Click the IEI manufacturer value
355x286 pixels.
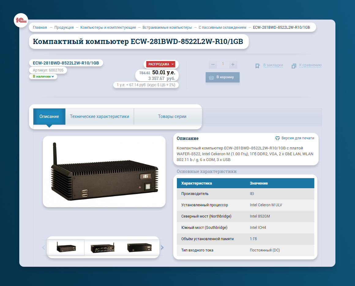click(x=252, y=194)
